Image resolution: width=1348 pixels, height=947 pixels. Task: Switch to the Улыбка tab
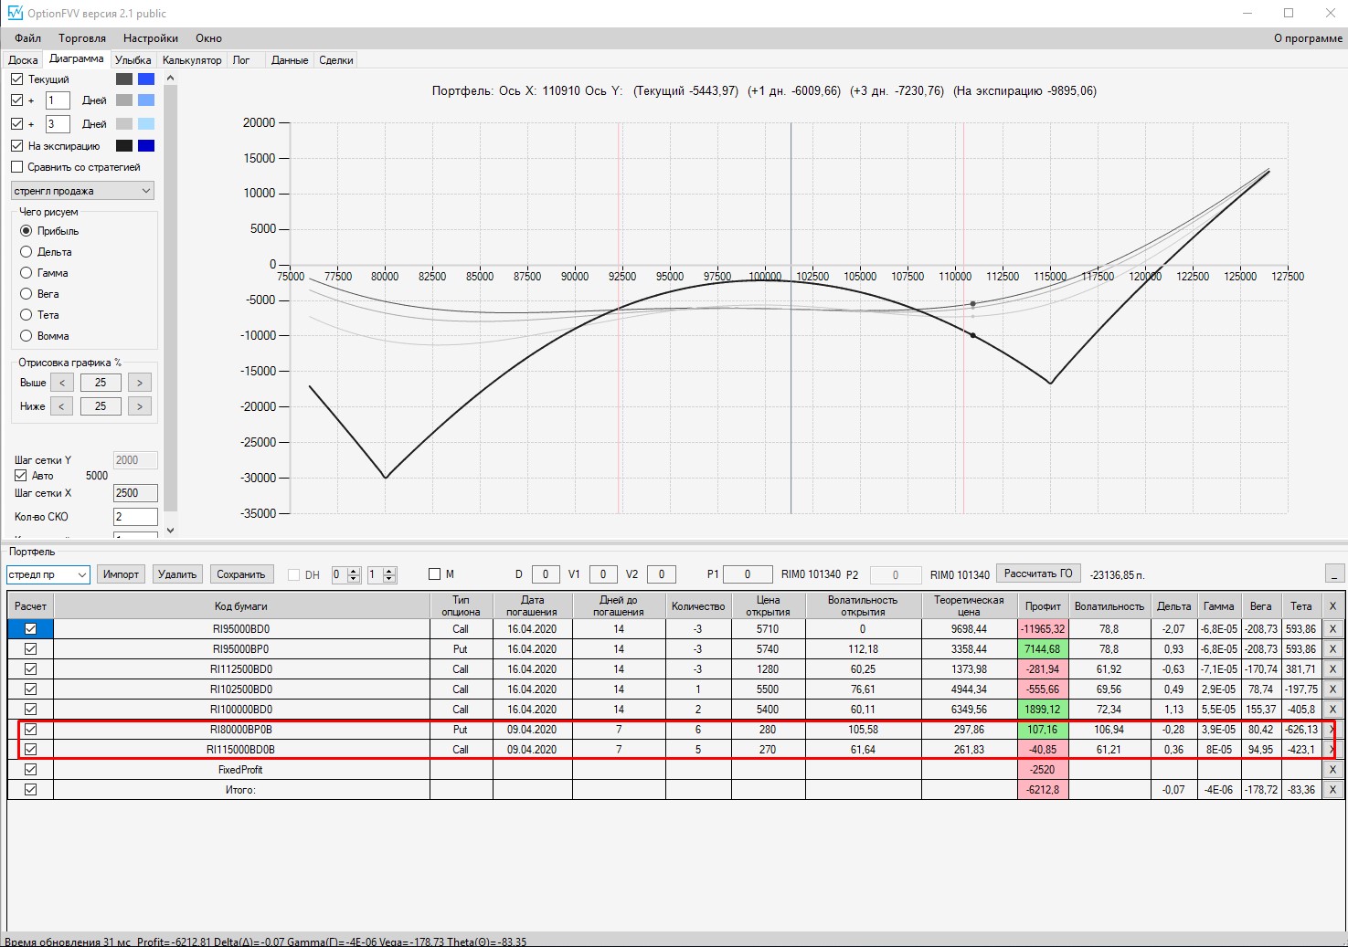tap(133, 60)
